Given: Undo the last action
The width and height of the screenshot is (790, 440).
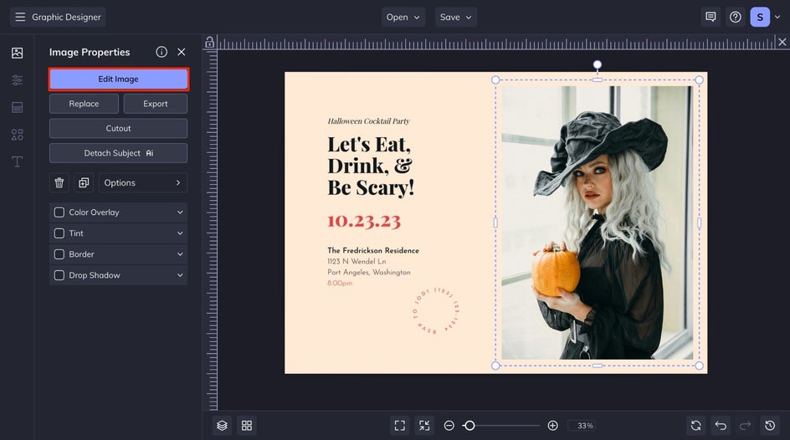Looking at the screenshot, I should (721, 426).
